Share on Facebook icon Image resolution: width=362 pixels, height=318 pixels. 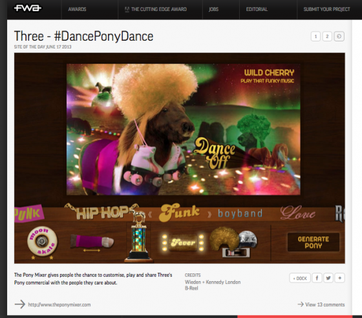point(317,278)
